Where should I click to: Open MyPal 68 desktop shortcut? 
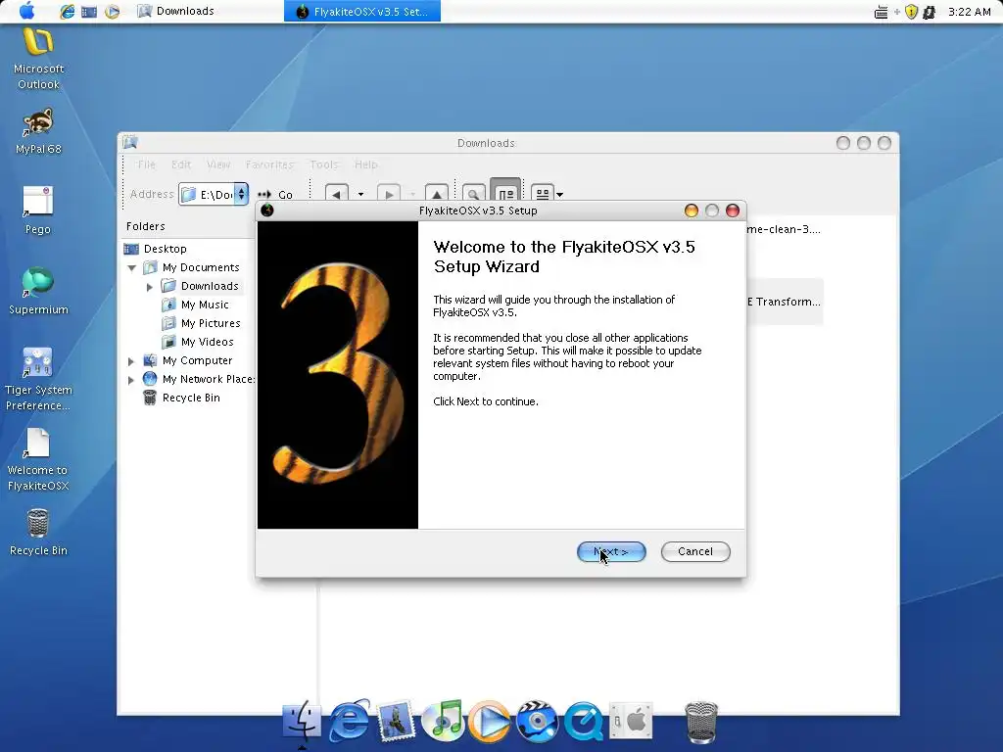click(38, 132)
